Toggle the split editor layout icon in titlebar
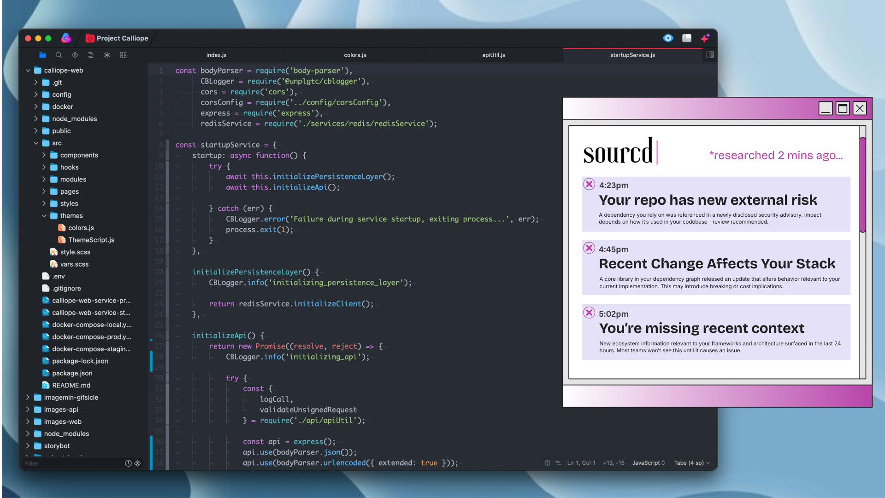Screen dimensions: 885x498 pos(687,38)
